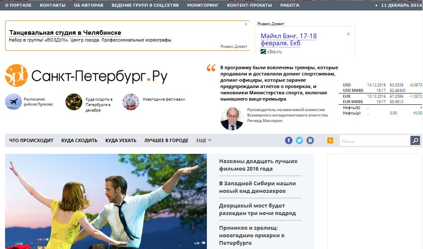
Task: Click Ричард Макларен portrait photo
Action: click(x=232, y=119)
